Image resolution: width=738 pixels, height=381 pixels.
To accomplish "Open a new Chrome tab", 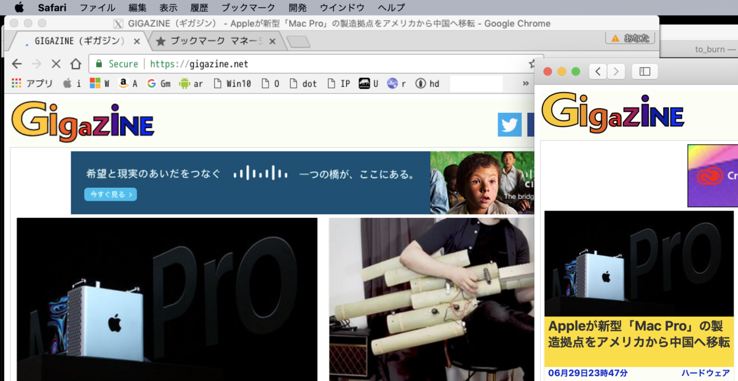I will pyautogui.click(x=299, y=42).
